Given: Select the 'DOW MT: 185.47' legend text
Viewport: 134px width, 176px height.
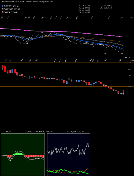Looking at the screenshot, I should 12,9.
